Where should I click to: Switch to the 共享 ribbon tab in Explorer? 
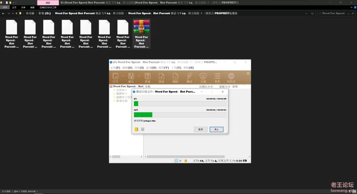coord(23,8)
